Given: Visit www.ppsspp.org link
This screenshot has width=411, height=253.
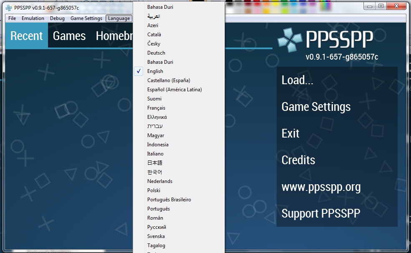Looking at the screenshot, I should [x=337, y=187].
